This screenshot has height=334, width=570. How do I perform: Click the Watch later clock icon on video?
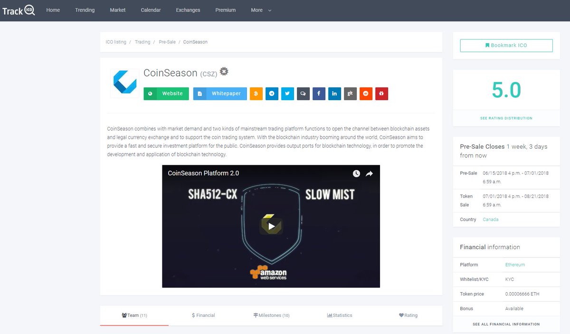tap(356, 174)
